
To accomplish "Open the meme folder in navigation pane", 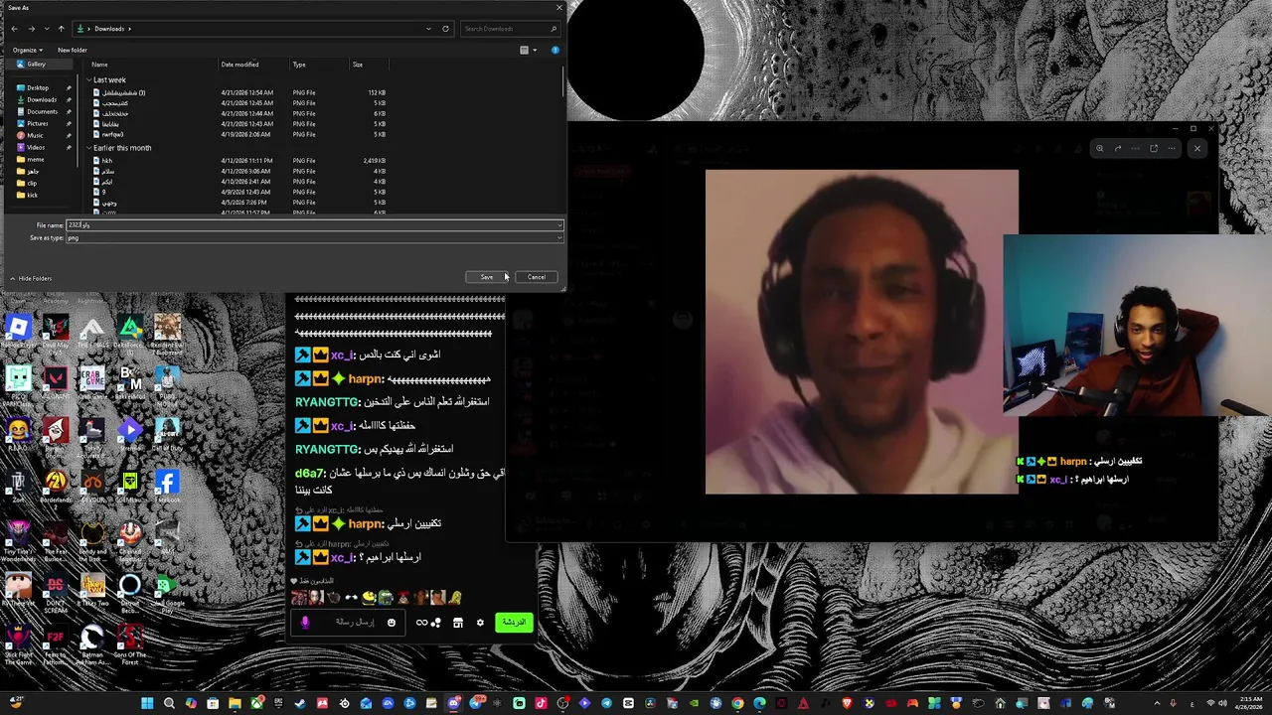I will coord(35,159).
